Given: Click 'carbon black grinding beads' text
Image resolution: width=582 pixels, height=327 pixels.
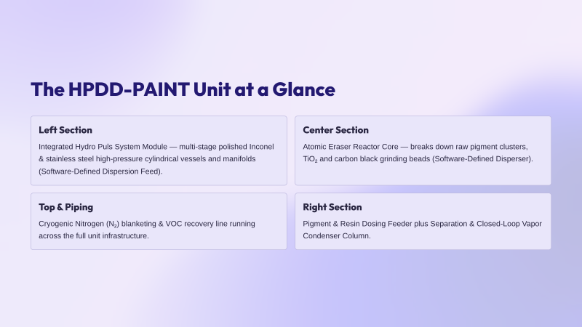Looking at the screenshot, I should 383,159.
